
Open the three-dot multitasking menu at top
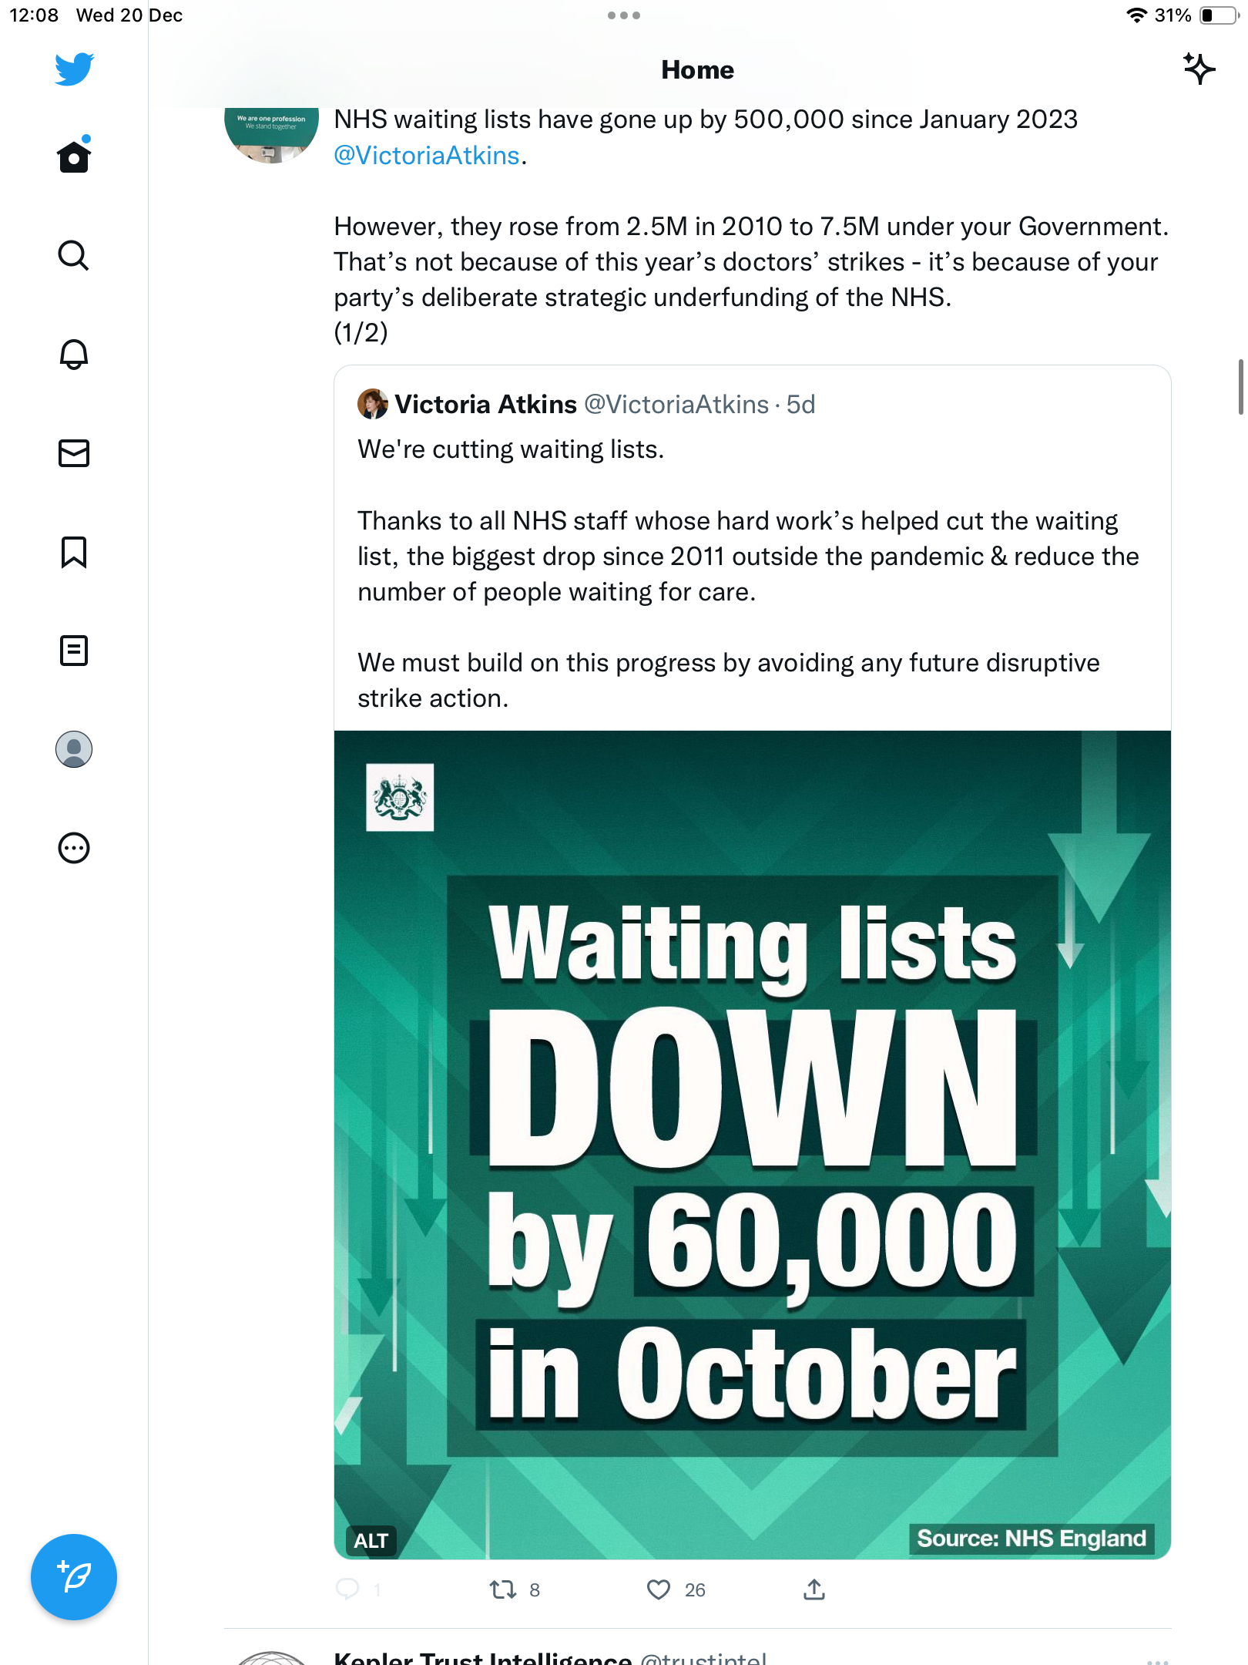point(624,15)
